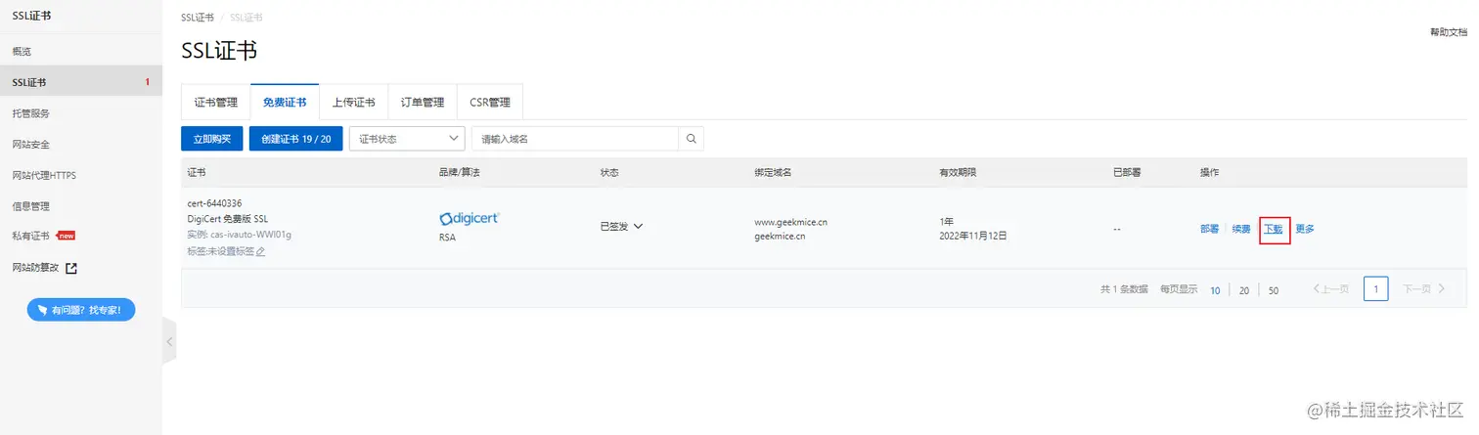Open 托管服务 in the sidebar

tap(81, 113)
